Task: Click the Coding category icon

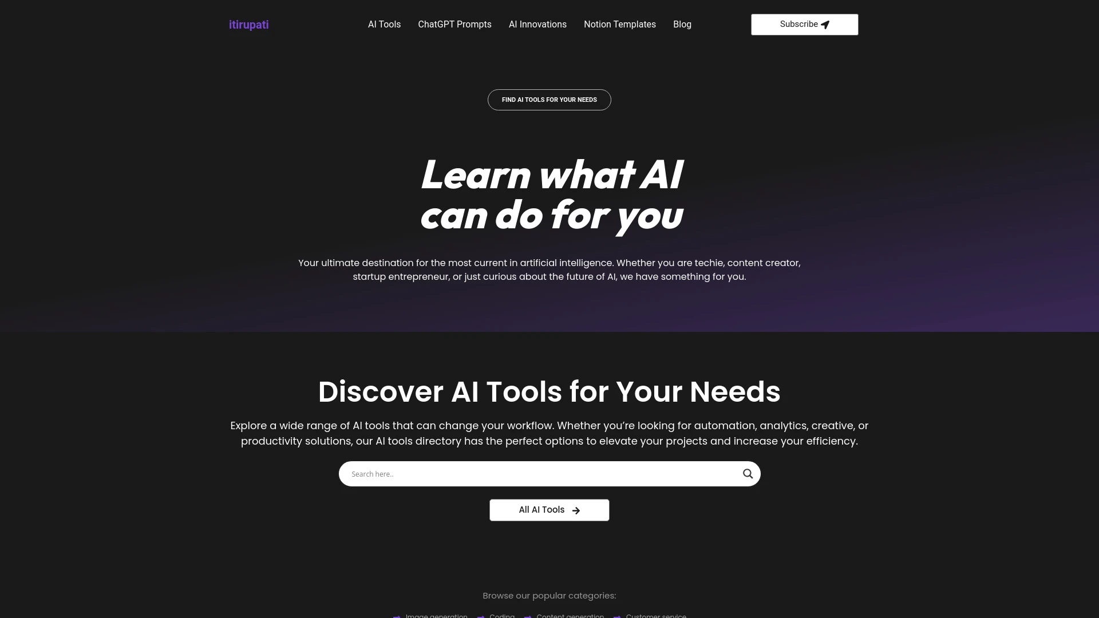Action: coord(481,616)
